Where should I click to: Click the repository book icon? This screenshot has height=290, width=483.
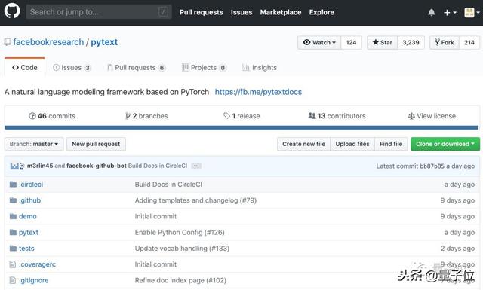(x=8, y=42)
